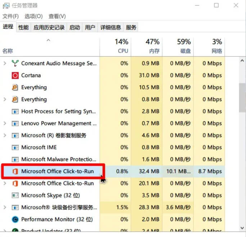
Task: Click the Cortana red circle icon
Action: pyautogui.click(x=15, y=75)
